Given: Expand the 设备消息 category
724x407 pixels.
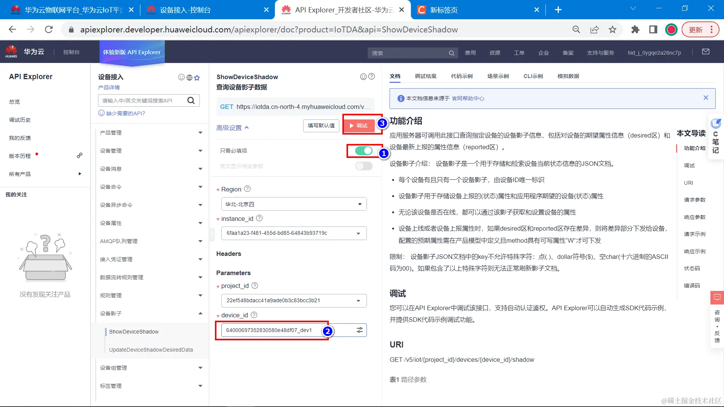Looking at the screenshot, I should coord(151,169).
